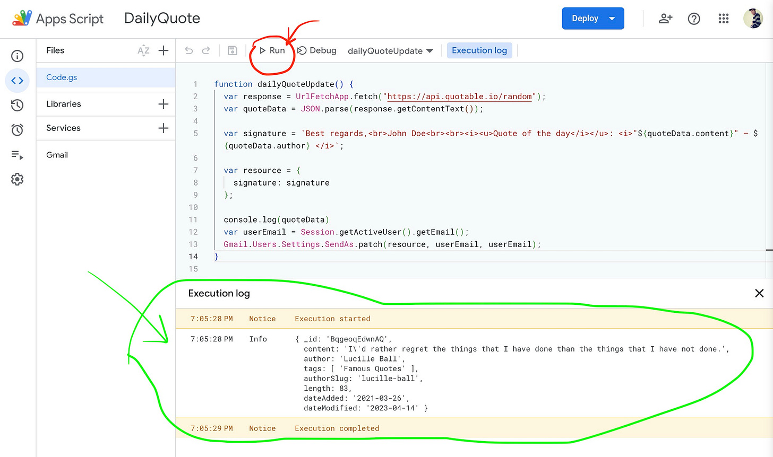Rename project by clicking DailyQuote title
Image resolution: width=773 pixels, height=457 pixels.
click(162, 18)
